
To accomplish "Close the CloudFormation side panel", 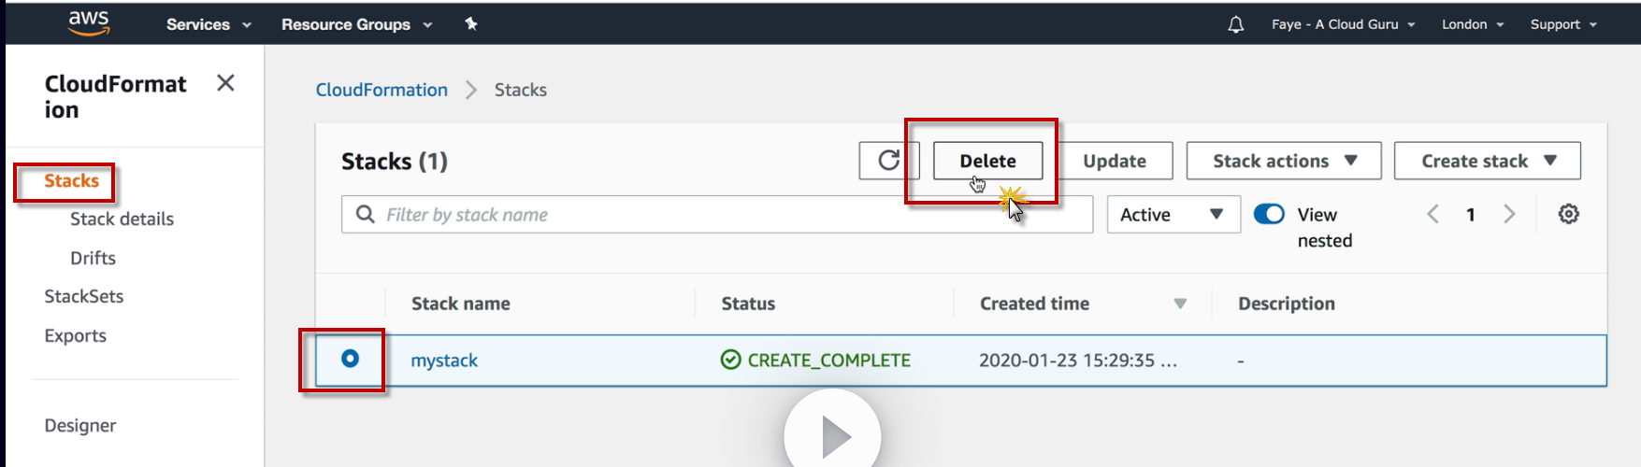I will (x=225, y=83).
